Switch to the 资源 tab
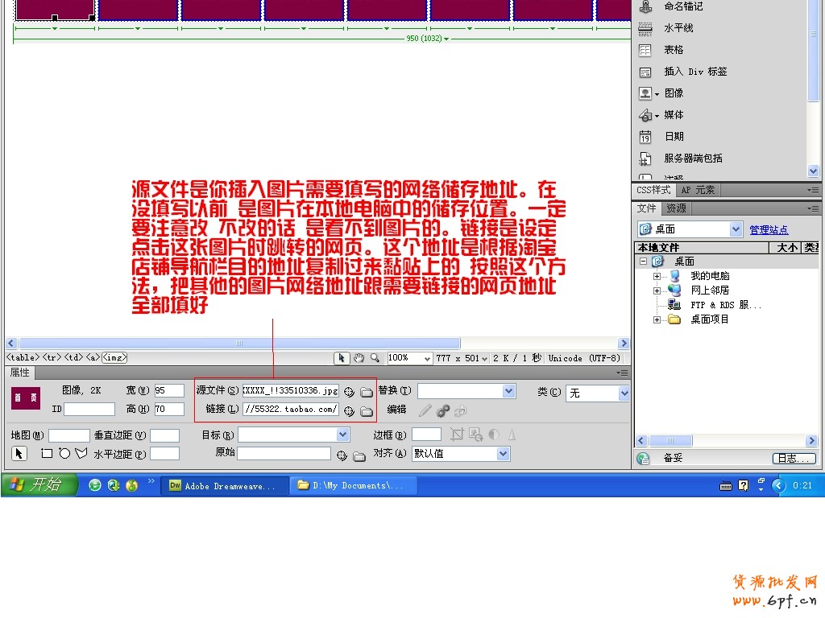The height and width of the screenshot is (618, 825). 676,208
